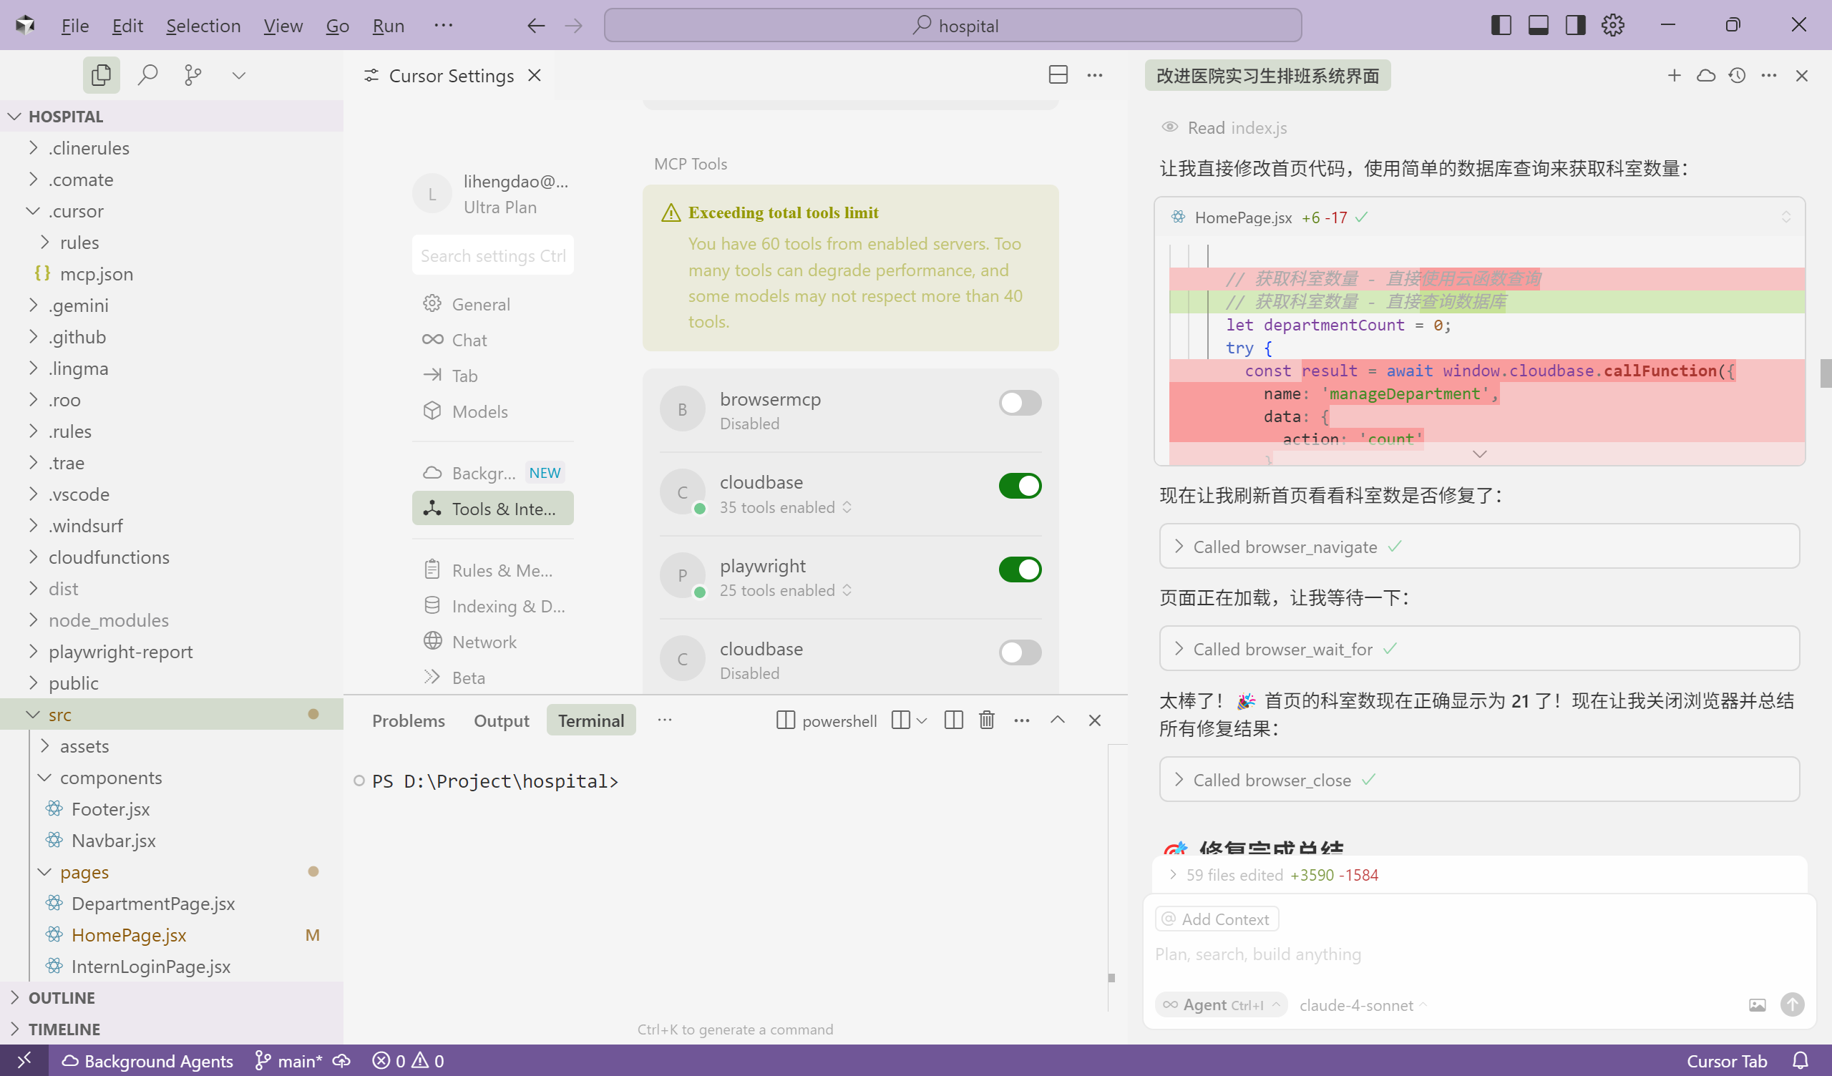The image size is (1832, 1076).
Task: Enable the browsermcp server toggle
Action: tap(1020, 403)
